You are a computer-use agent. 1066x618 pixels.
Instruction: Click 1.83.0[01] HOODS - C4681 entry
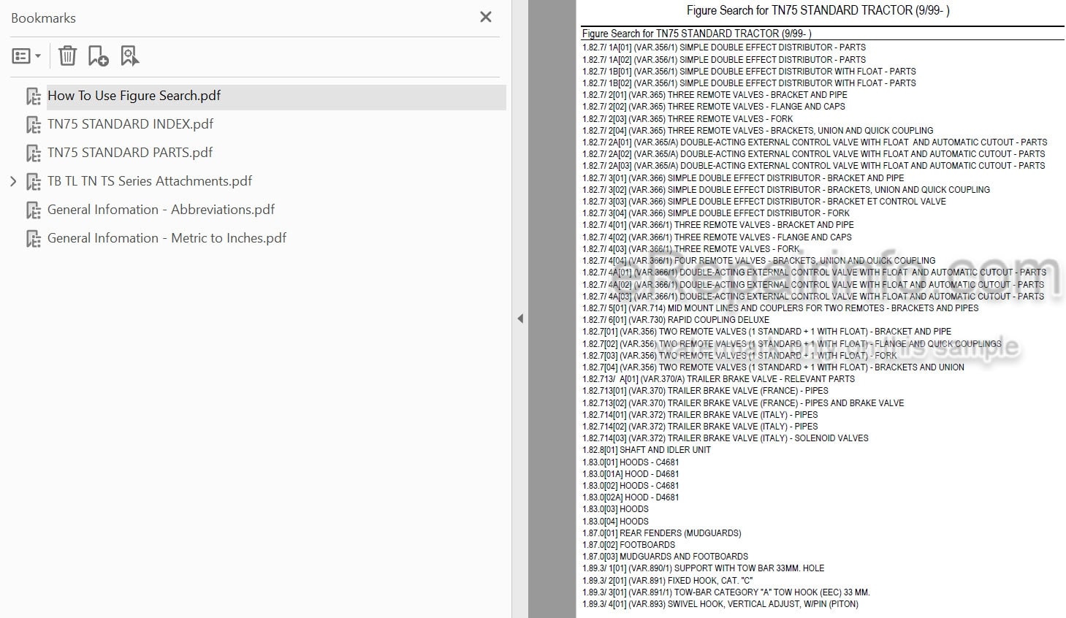(x=631, y=462)
